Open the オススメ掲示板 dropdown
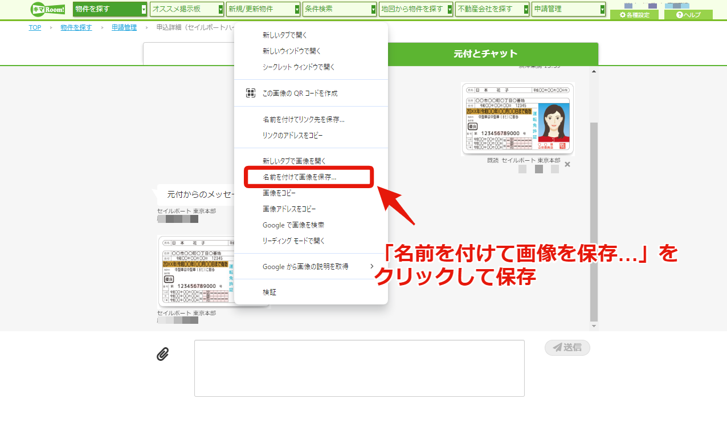The height and width of the screenshot is (427, 727). pos(187,9)
